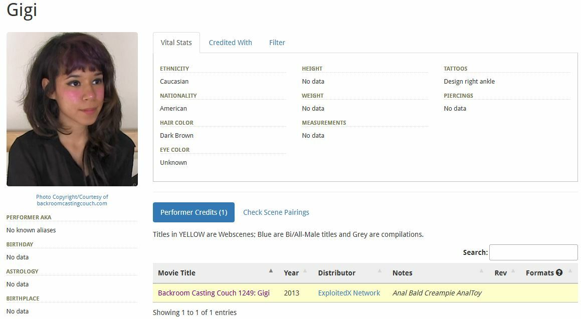Select the PERFORMER AKA label
Image resolution: width=581 pixels, height=319 pixels.
click(29, 217)
